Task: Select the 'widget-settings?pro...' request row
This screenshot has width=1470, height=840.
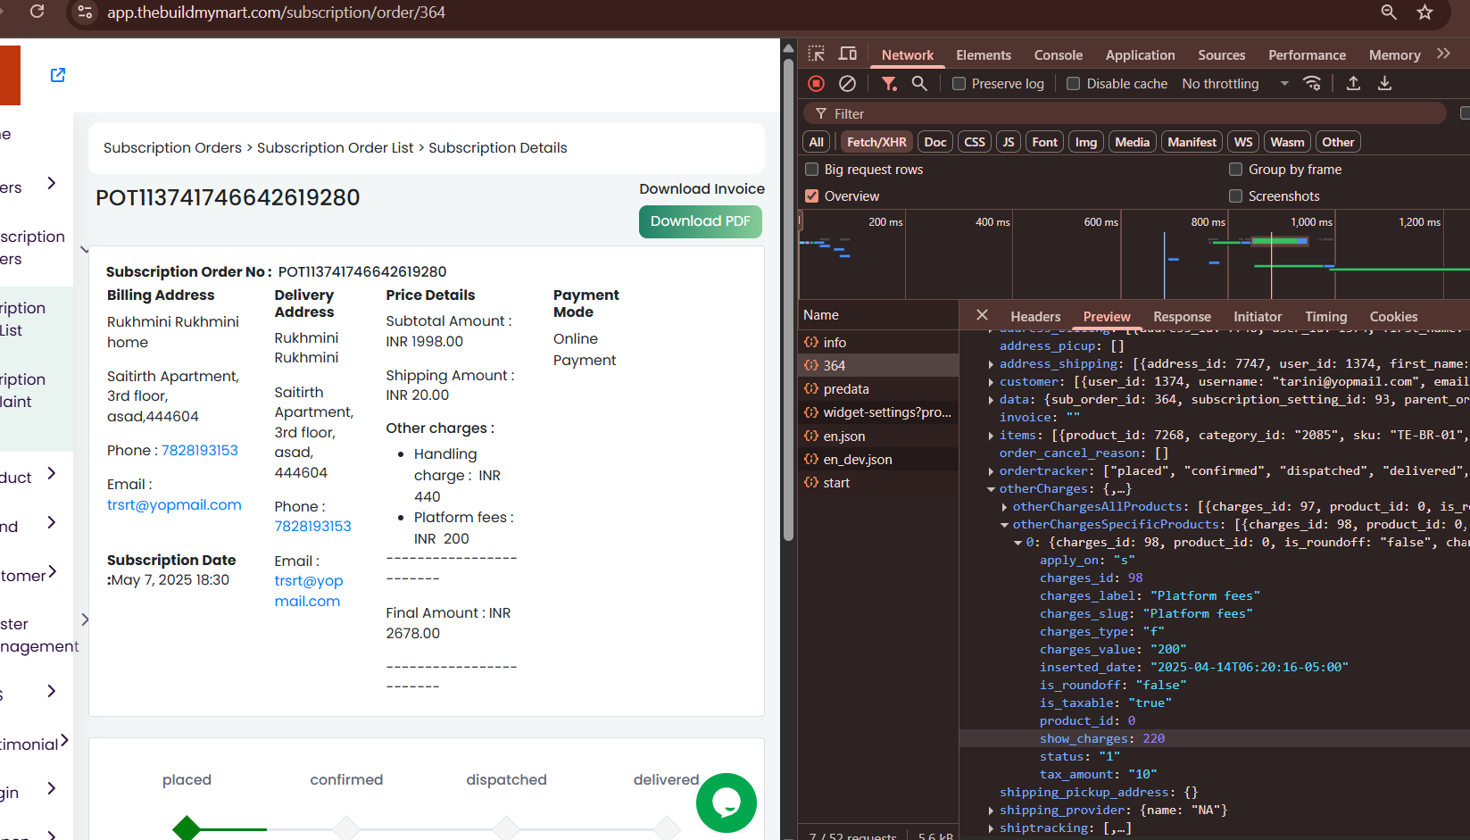Action: click(x=878, y=412)
